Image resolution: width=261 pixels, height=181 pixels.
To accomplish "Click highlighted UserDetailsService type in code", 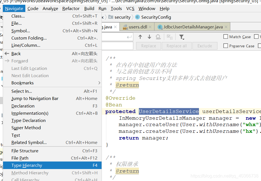I will [x=169, y=111].
